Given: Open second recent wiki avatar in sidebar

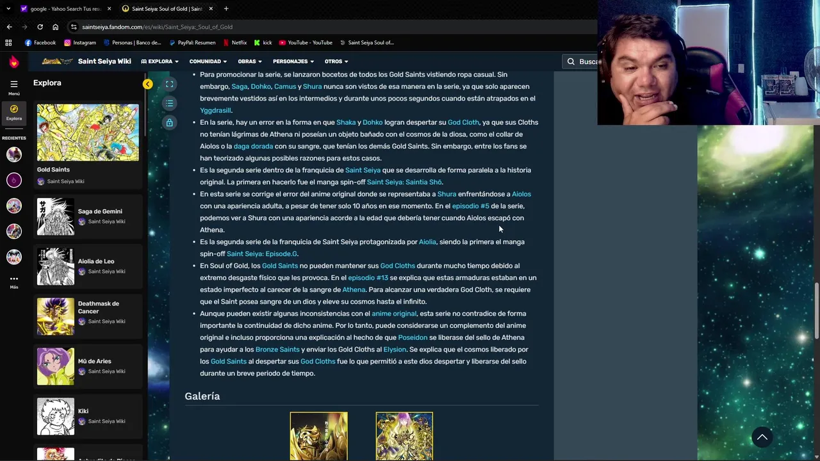Looking at the screenshot, I should (14, 180).
